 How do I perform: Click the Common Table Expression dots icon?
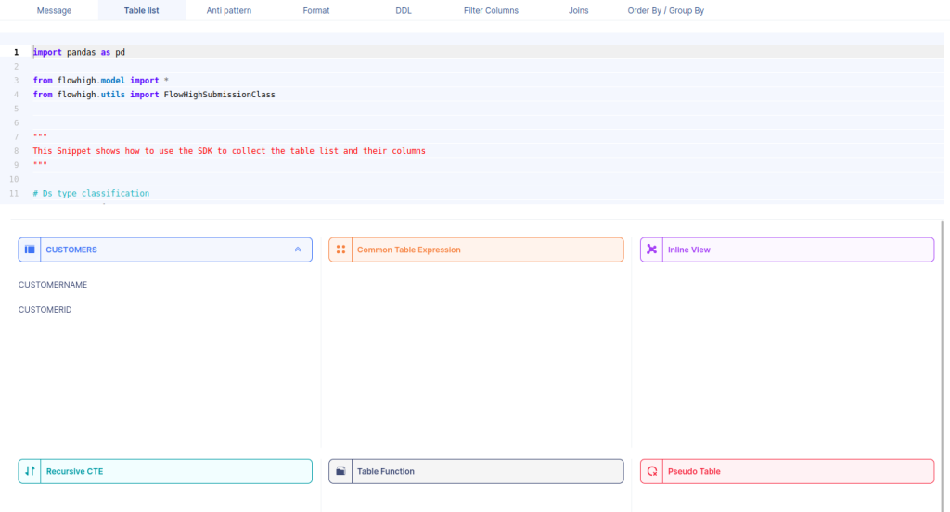(340, 250)
